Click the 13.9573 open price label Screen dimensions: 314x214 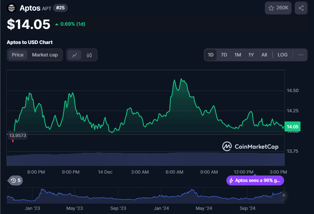[18, 135]
